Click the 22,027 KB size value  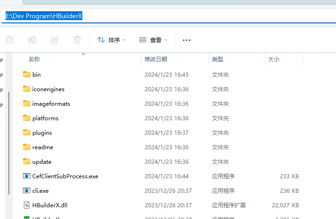[285, 205]
